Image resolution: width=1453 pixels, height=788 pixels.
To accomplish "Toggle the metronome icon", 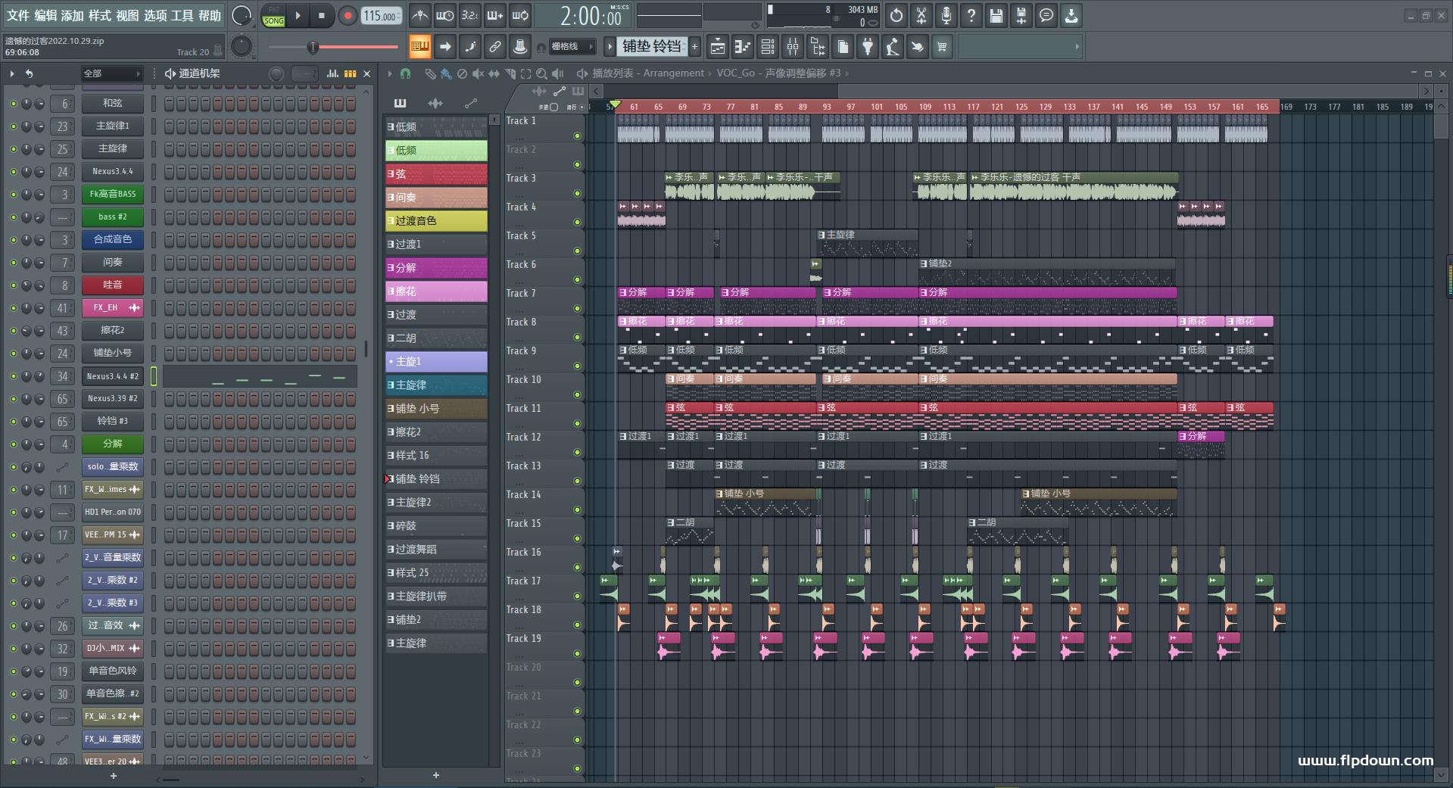I will 420,15.
